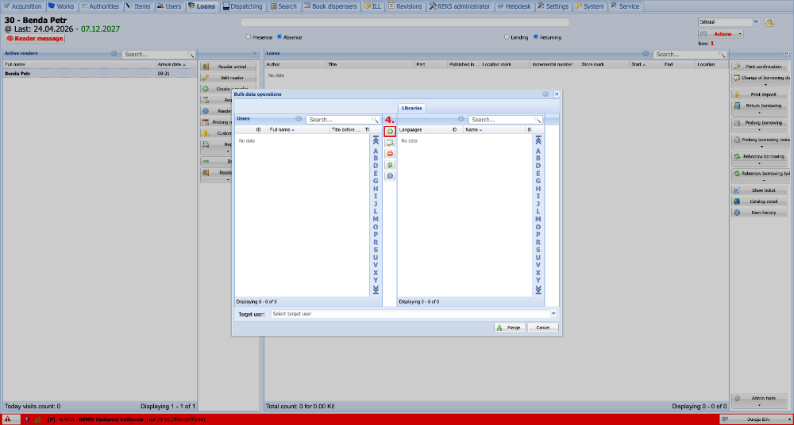
Task: Click the Merge button
Action: pos(510,327)
